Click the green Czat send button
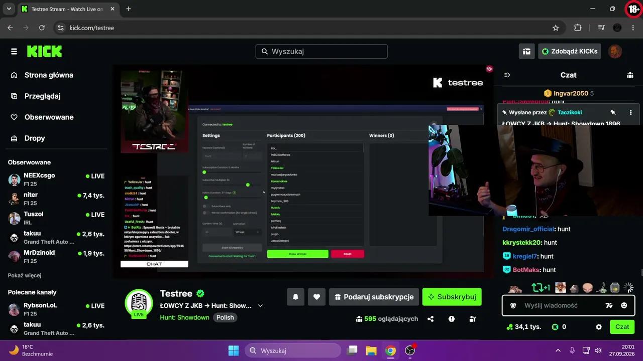This screenshot has width=643, height=361. 622,327
